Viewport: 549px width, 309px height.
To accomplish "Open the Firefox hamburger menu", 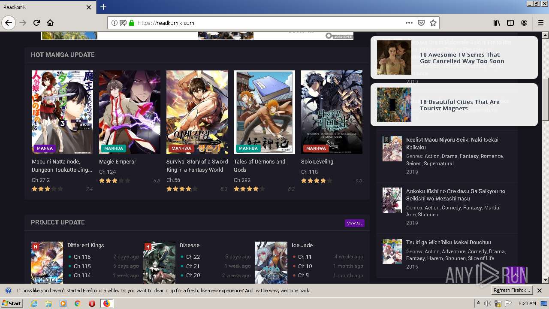I will (x=541, y=23).
